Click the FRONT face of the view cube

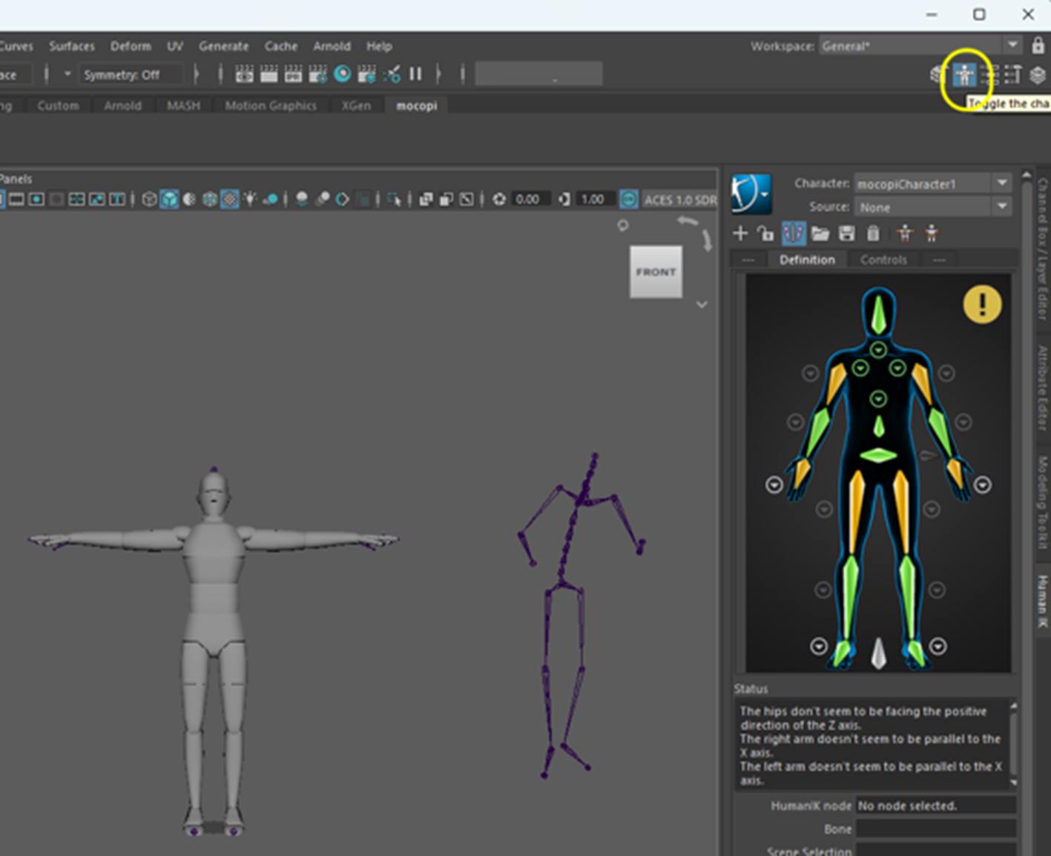pyautogui.click(x=656, y=272)
